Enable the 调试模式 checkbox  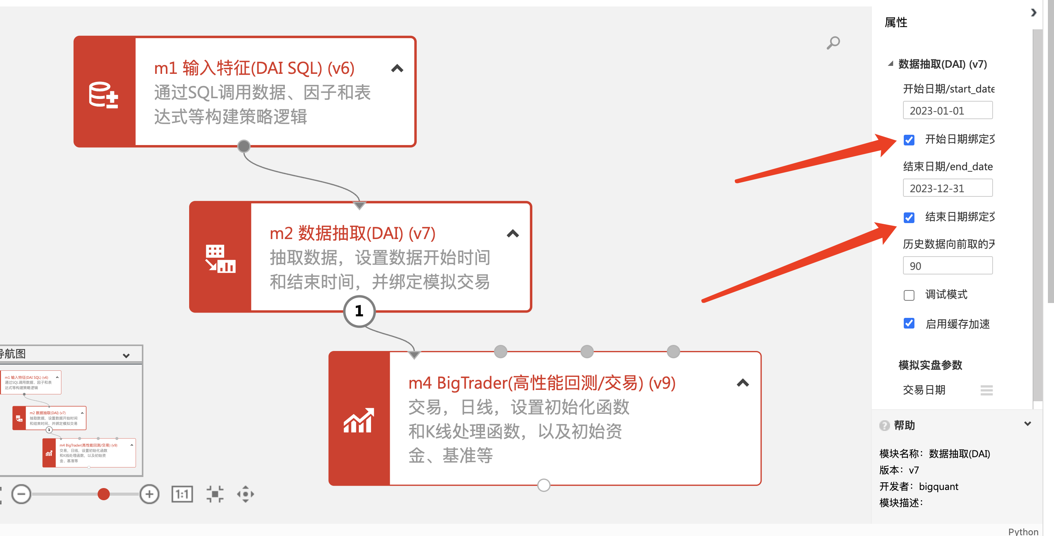[x=908, y=295]
